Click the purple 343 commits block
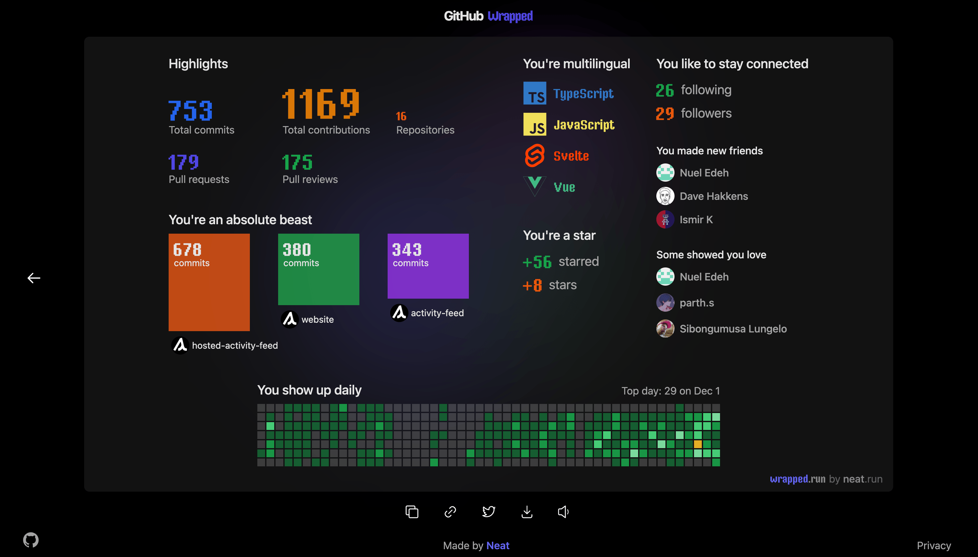 [x=428, y=266]
